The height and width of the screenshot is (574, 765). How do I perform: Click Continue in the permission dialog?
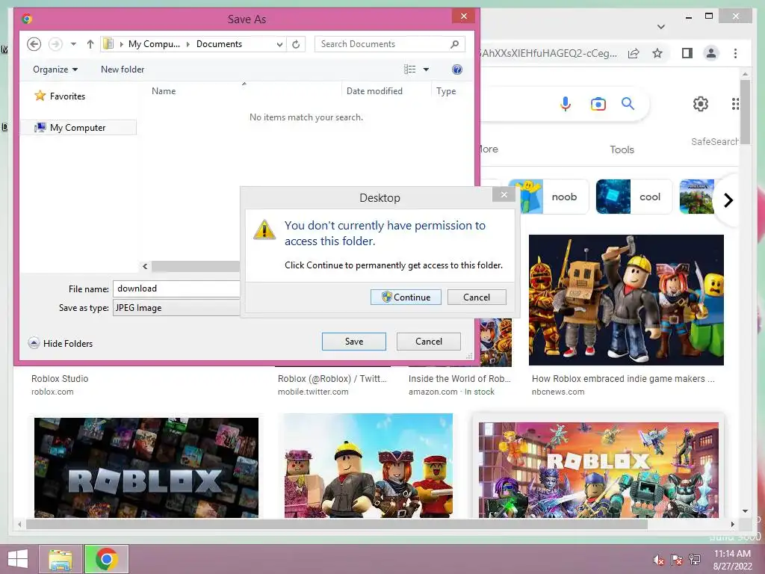tap(406, 297)
